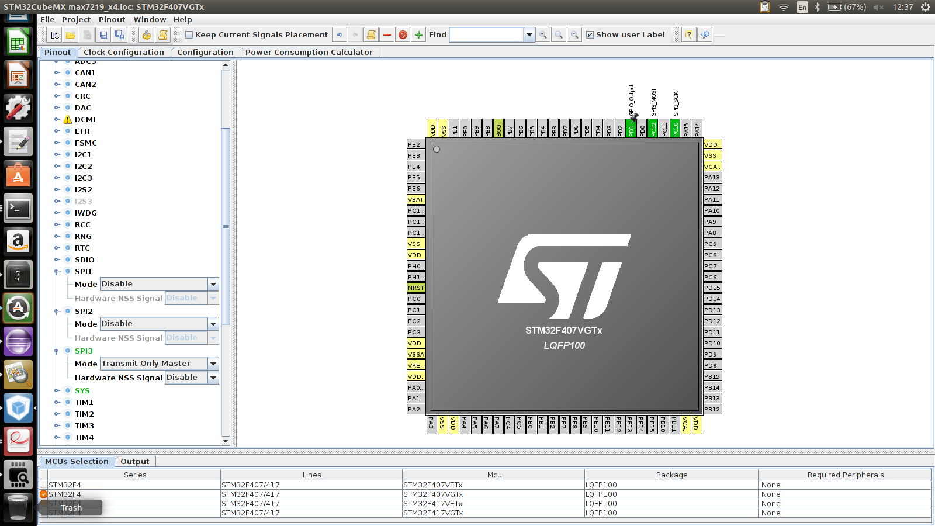Viewport: 935px width, 526px height.
Task: Click the help question mark icon
Action: 689,35
